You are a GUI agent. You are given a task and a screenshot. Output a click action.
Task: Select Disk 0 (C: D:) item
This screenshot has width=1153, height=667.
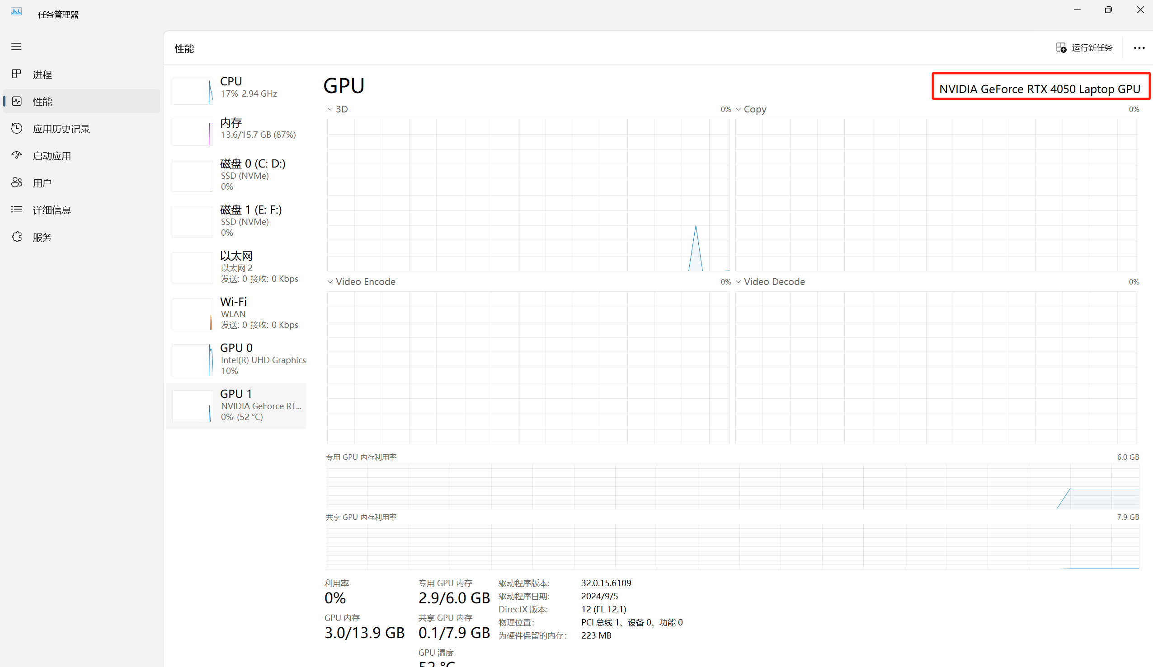236,175
